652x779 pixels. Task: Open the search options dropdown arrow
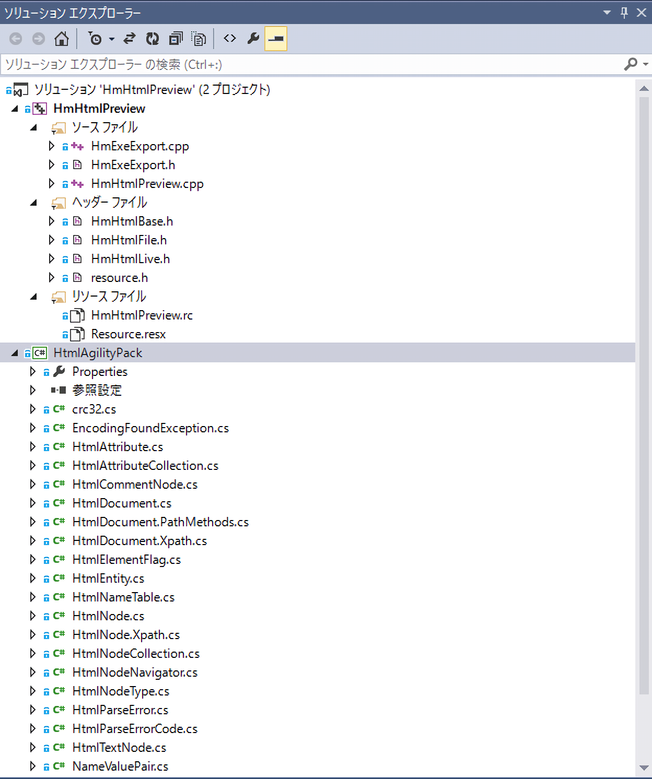[646, 64]
